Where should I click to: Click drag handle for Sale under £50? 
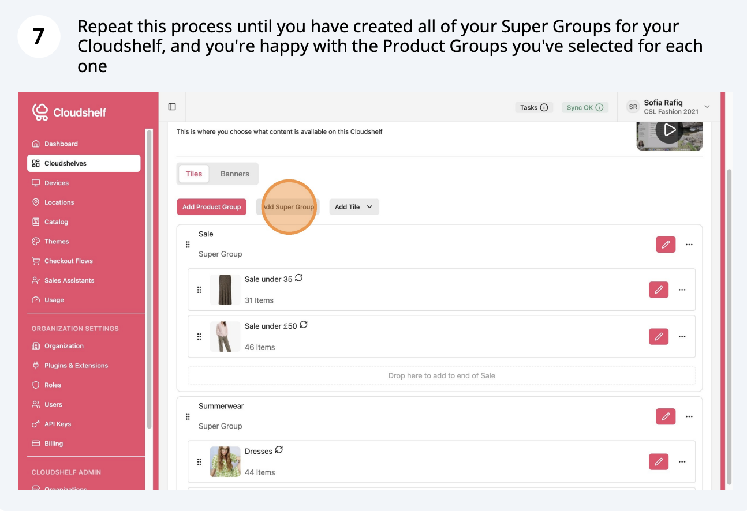[199, 337]
